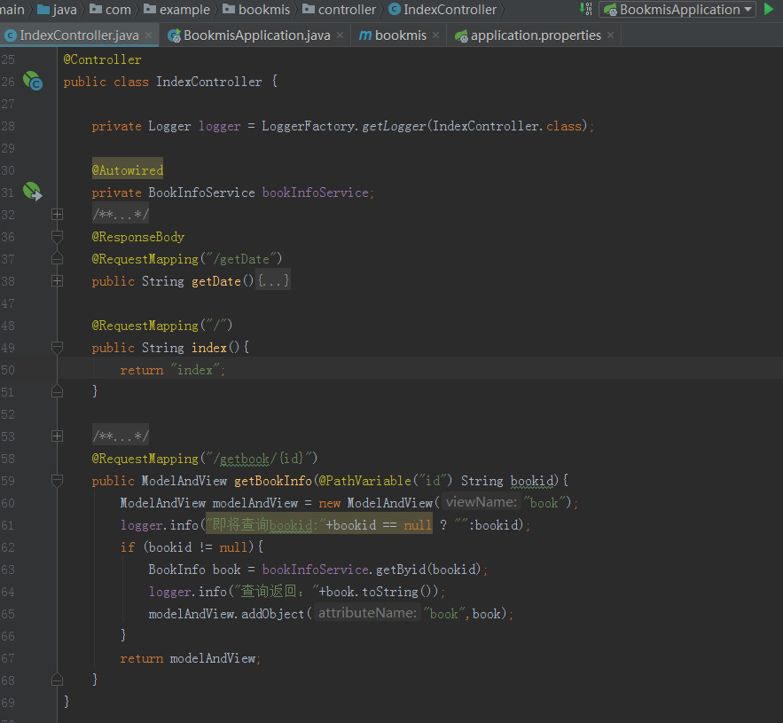783x723 pixels.
Task: Close the application.properties tab
Action: (610, 35)
